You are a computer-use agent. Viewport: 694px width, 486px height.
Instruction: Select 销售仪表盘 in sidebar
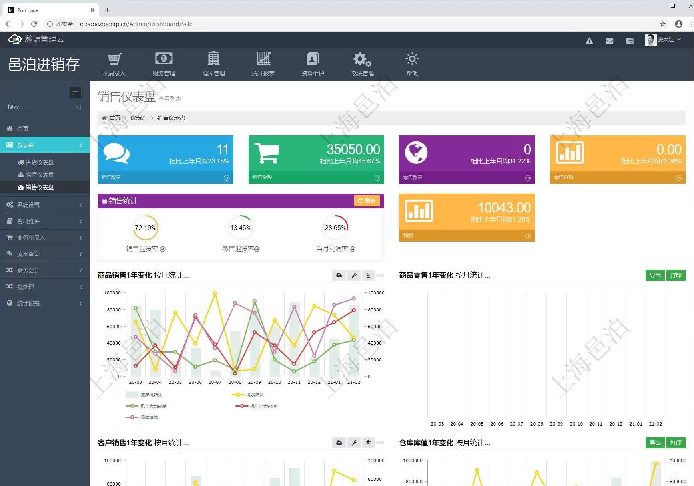[45, 187]
